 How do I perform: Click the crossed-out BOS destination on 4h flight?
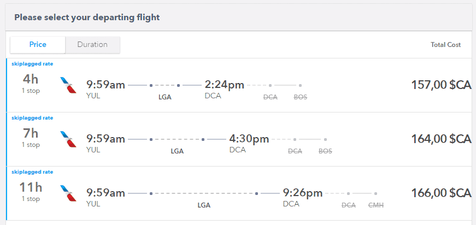click(x=301, y=97)
